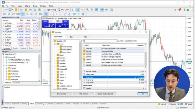Screen dimensions: 195x109
Task: Click the line chart type icon
Action: pyautogui.click(x=82, y=10)
